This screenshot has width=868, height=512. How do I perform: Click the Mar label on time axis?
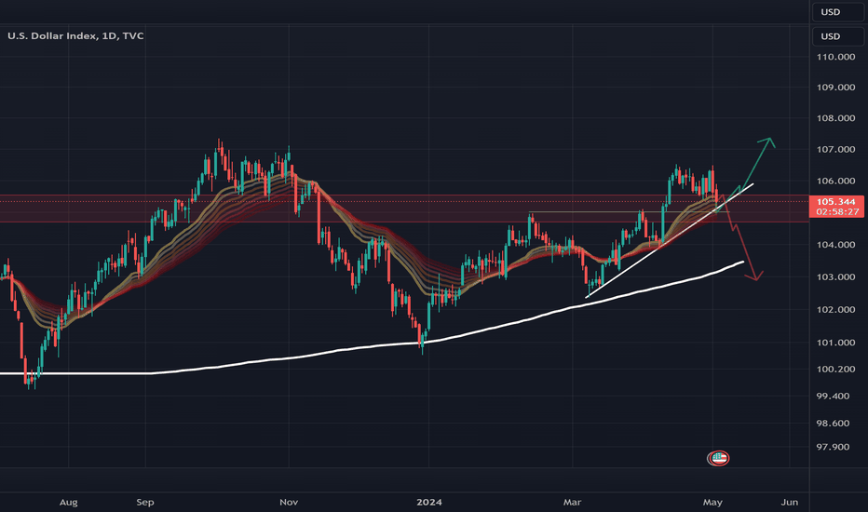click(x=573, y=502)
